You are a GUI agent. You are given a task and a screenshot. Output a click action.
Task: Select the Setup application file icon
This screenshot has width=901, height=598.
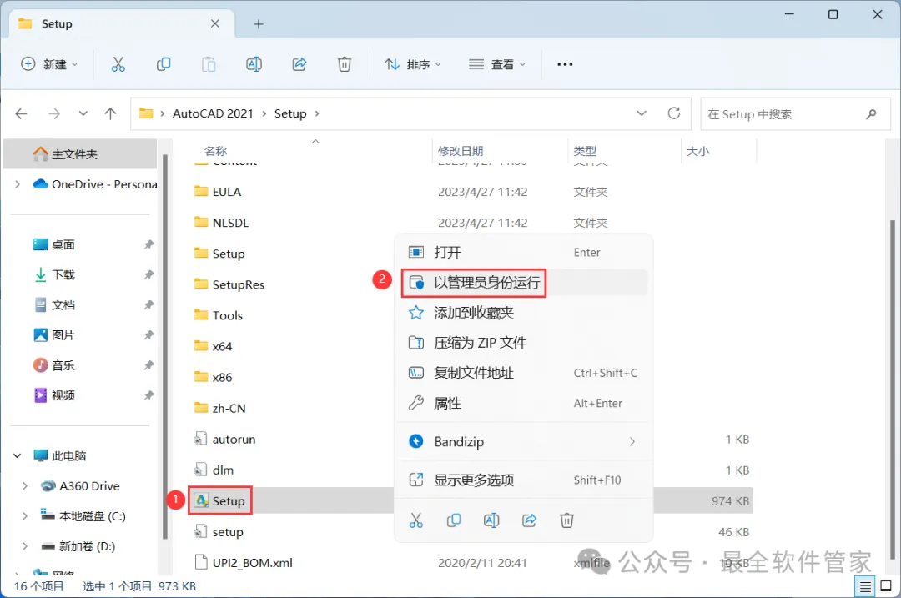point(201,500)
